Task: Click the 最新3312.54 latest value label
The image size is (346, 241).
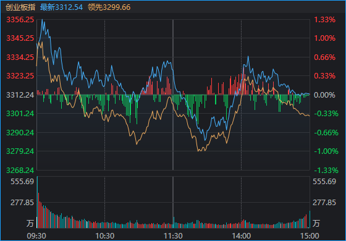Action: [x=61, y=7]
